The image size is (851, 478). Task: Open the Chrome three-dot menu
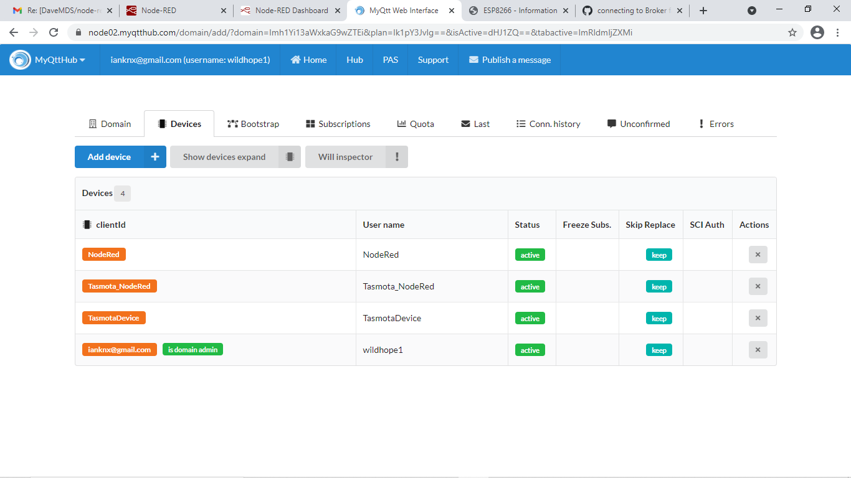pyautogui.click(x=838, y=32)
